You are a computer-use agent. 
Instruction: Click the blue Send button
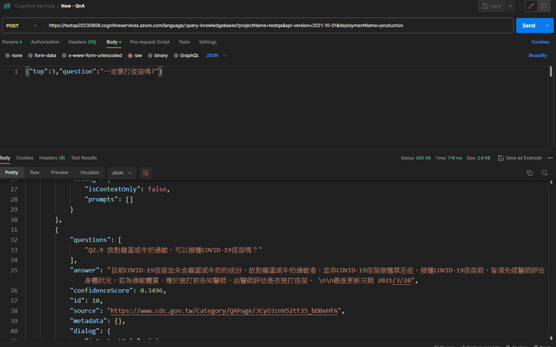(529, 26)
